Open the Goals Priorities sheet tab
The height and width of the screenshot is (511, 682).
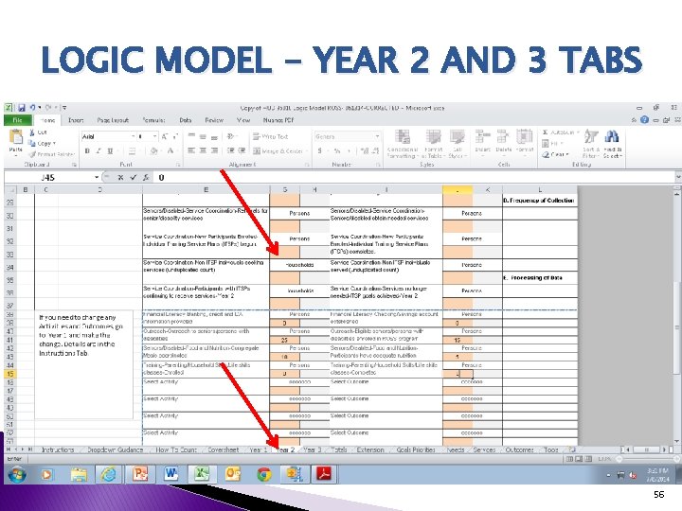(x=416, y=449)
